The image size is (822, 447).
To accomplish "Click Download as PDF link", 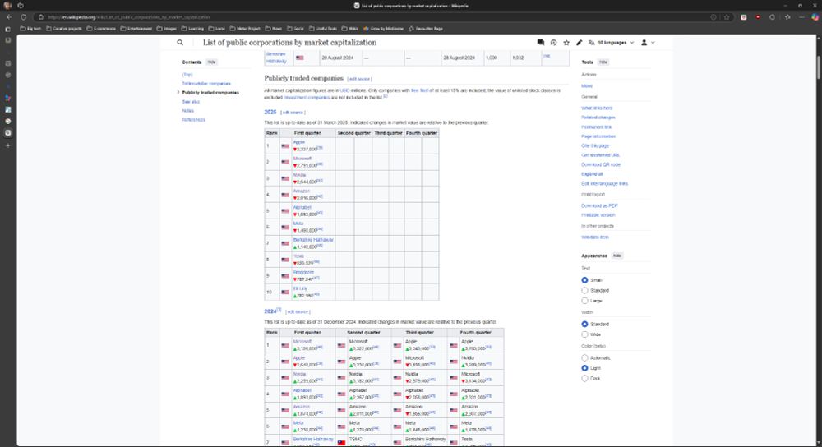I will click(x=599, y=206).
